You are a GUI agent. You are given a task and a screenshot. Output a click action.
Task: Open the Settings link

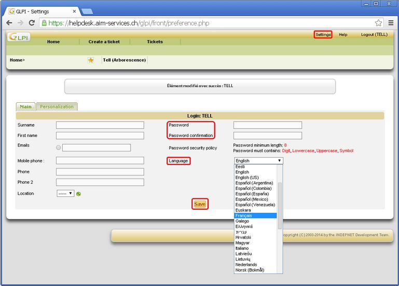tap(323, 34)
